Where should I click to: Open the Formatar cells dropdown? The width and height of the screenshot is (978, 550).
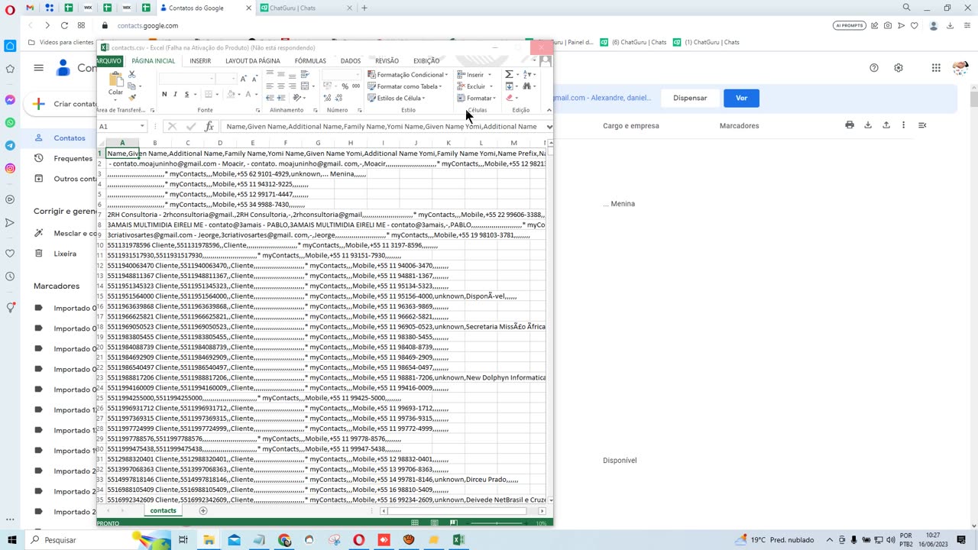(477, 98)
